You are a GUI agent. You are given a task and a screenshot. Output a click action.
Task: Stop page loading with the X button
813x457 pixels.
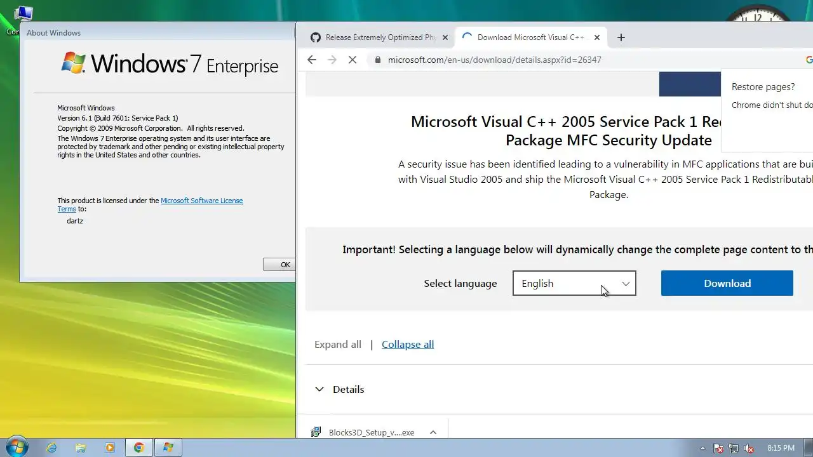[353, 60]
